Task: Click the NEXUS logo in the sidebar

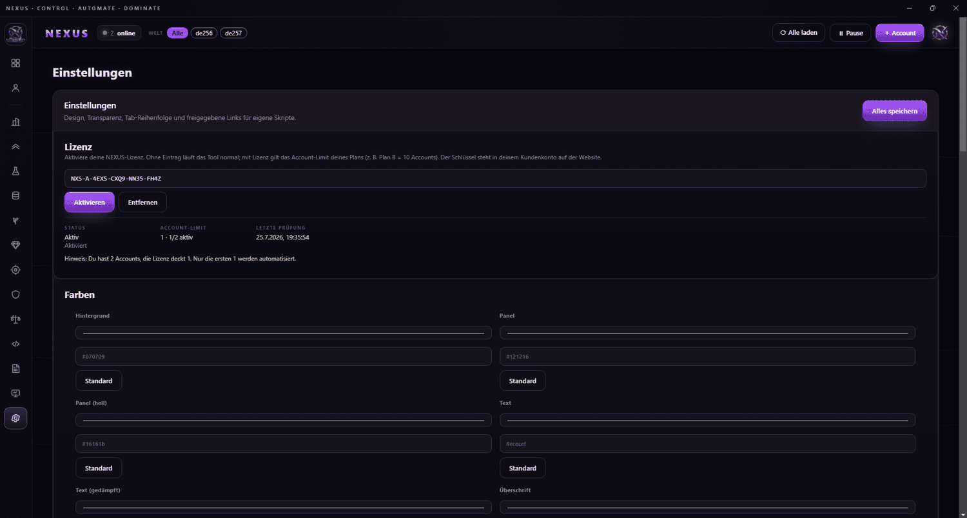Action: click(x=15, y=33)
